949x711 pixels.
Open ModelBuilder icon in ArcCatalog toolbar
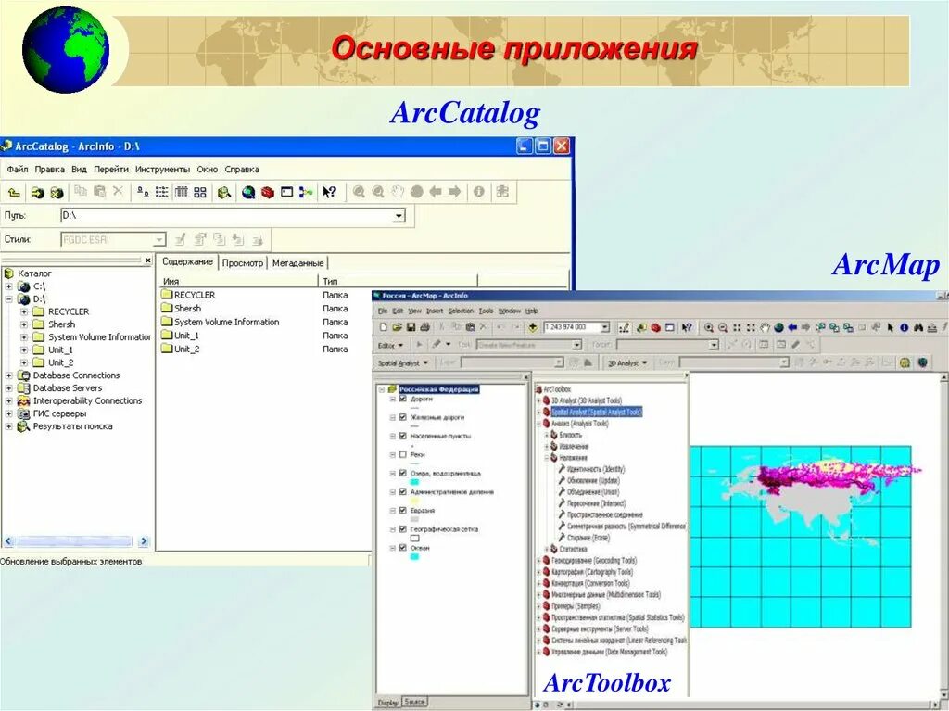pyautogui.click(x=306, y=192)
